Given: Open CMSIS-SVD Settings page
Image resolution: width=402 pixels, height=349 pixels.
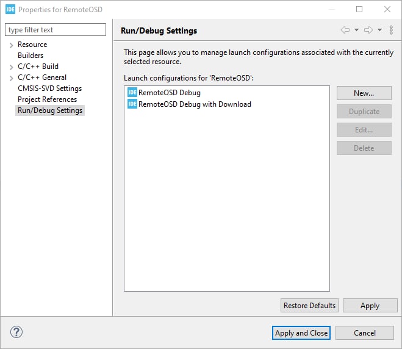Looking at the screenshot, I should click(50, 88).
